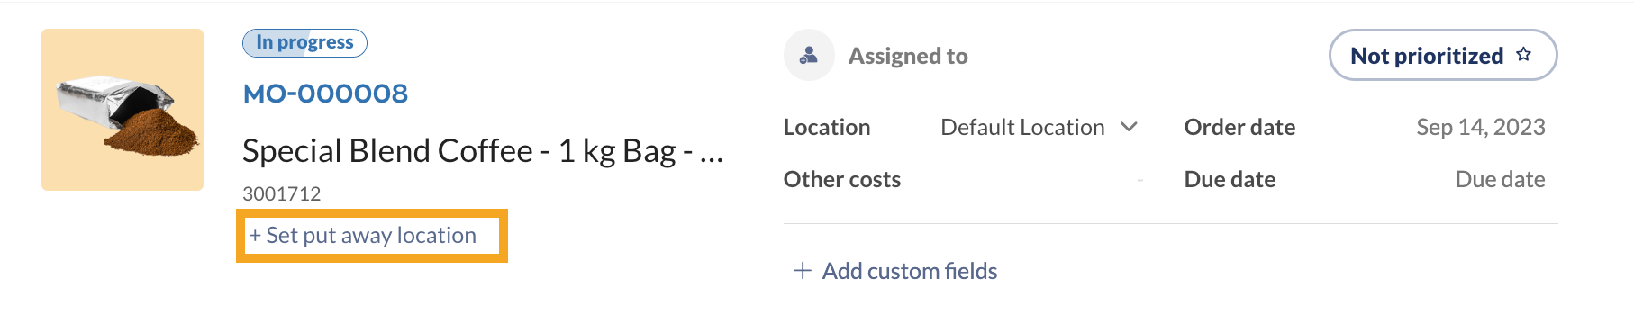
Task: Open the In progress status badge
Action: coord(304,42)
